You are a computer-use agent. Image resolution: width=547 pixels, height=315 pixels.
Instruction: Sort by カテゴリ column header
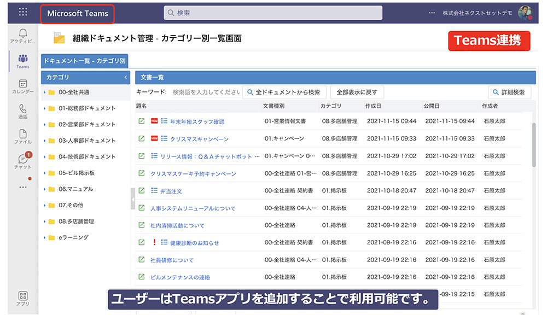click(331, 106)
